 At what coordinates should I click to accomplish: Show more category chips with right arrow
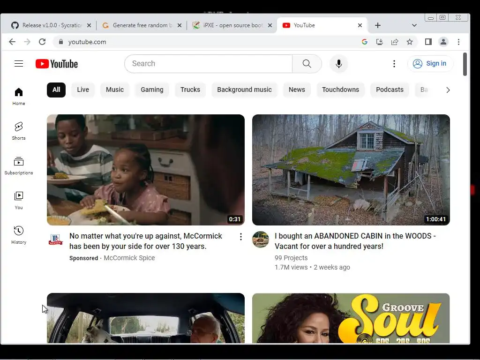tap(448, 90)
